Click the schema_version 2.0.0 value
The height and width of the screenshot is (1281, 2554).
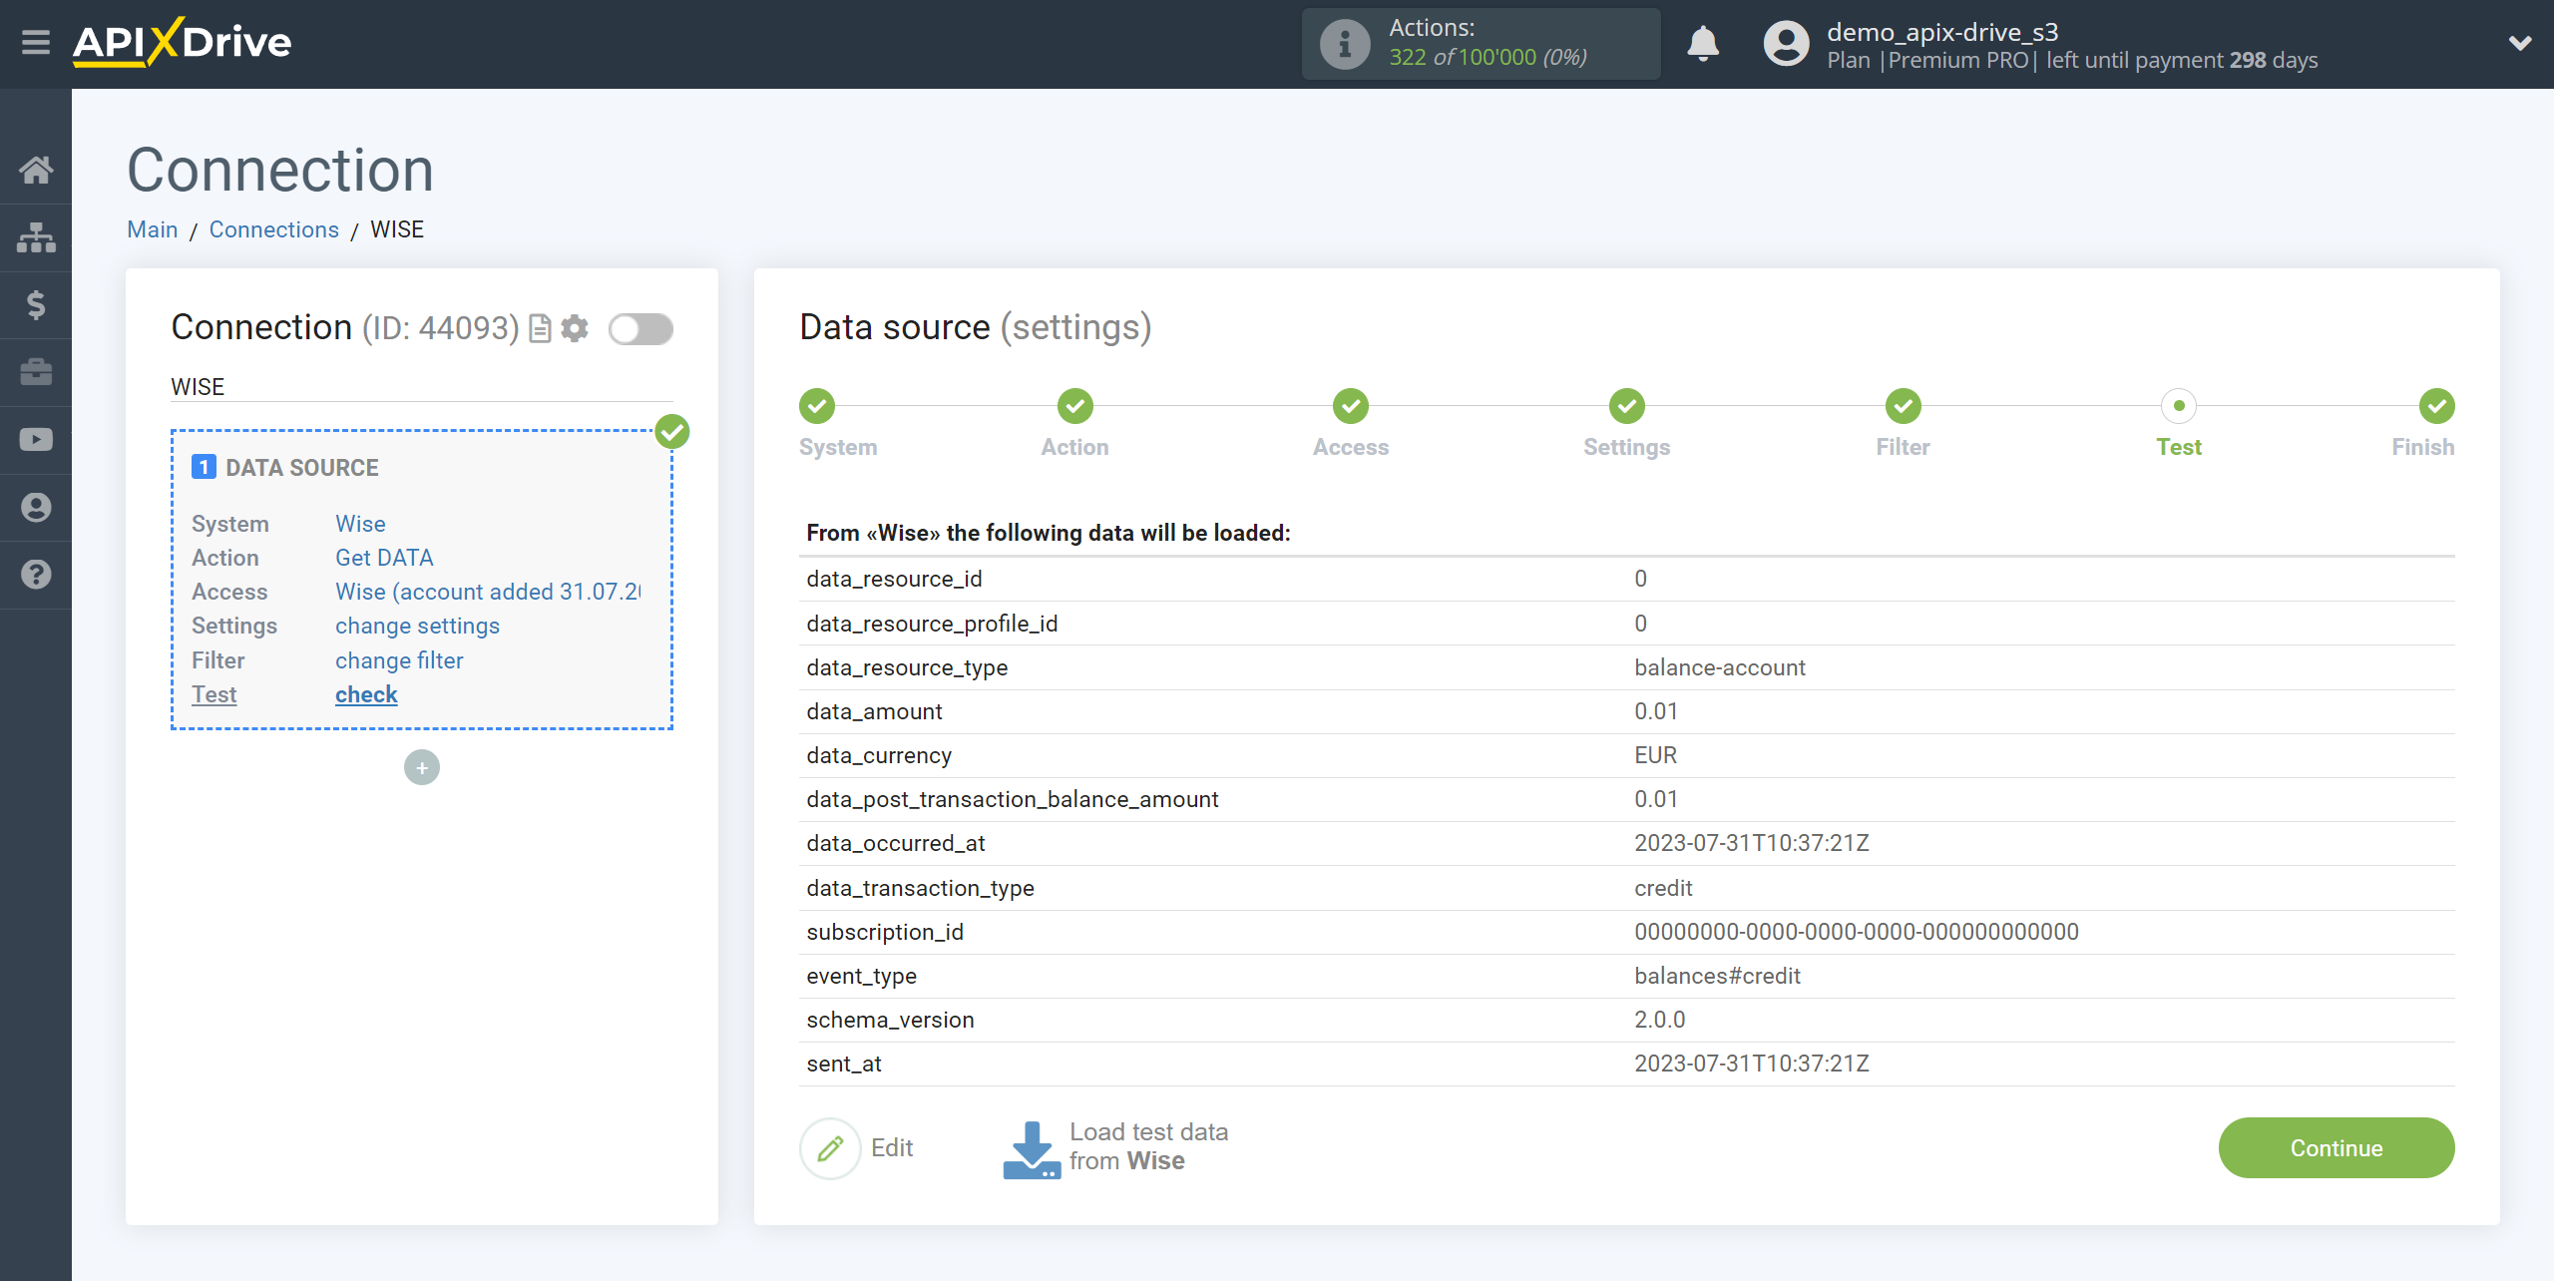[1660, 1020]
